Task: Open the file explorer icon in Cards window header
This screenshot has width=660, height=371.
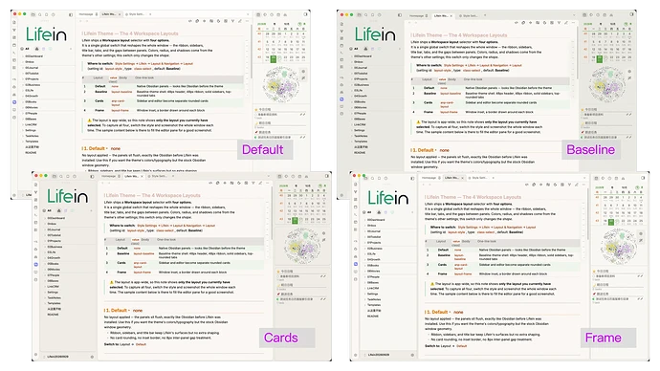Action: point(54,176)
